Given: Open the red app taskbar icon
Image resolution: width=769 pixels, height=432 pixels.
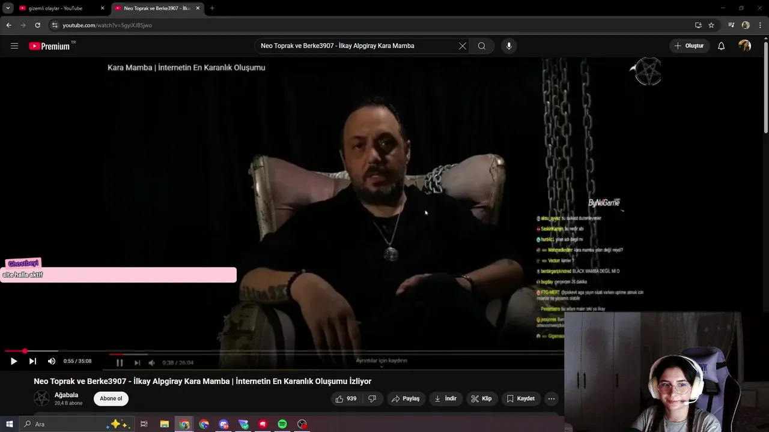Looking at the screenshot, I should click(x=263, y=424).
